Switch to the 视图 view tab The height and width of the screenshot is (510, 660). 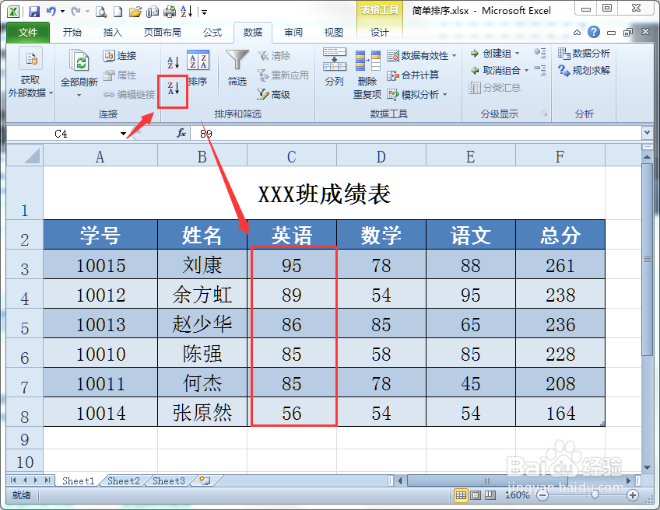click(x=333, y=33)
